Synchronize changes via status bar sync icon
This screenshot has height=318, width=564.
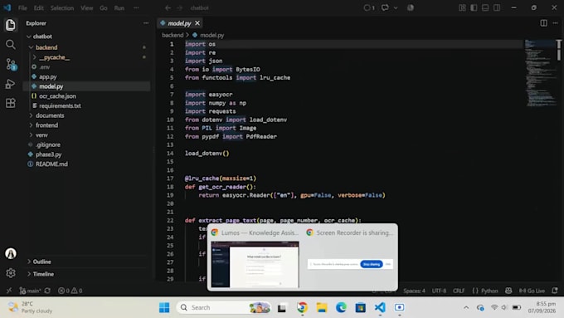[47, 291]
